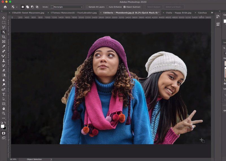226x161 pixels.
Task: Click the Object Selection status bar text
Action: point(34,159)
